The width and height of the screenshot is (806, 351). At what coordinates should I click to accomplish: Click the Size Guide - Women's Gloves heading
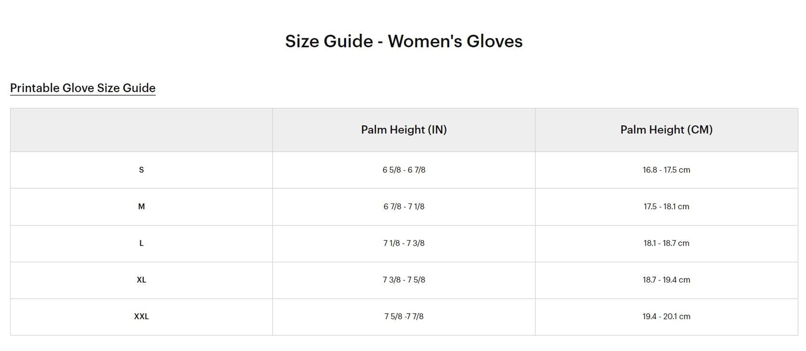coord(404,41)
